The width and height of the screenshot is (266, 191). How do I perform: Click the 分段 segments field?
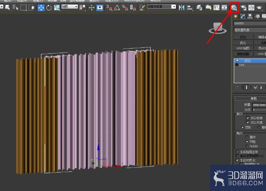(259, 110)
